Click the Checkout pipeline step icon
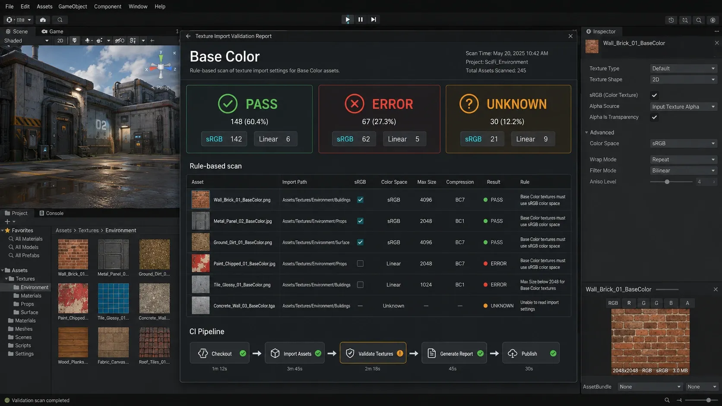The width and height of the screenshot is (722, 406). 203,353
